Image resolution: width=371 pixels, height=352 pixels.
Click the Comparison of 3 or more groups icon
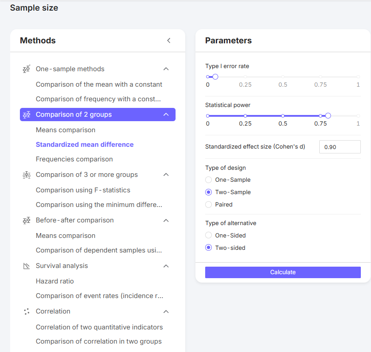[x=27, y=175]
